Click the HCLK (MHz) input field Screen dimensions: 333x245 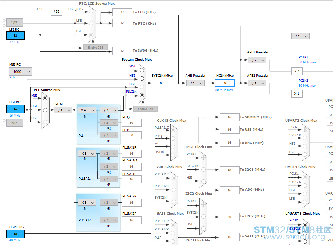coord(224,83)
